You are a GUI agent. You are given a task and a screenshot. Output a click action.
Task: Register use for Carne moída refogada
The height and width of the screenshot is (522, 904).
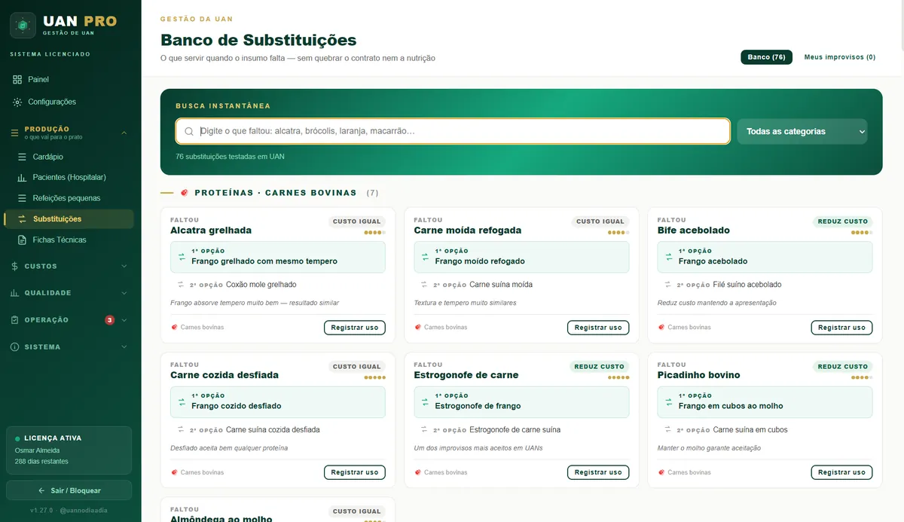[x=598, y=328]
